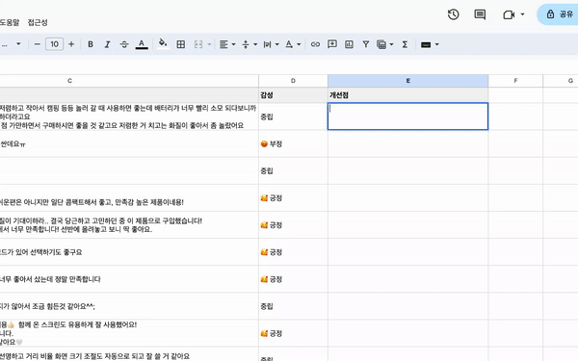Open the fill color picker
578x361 pixels.
(x=163, y=44)
